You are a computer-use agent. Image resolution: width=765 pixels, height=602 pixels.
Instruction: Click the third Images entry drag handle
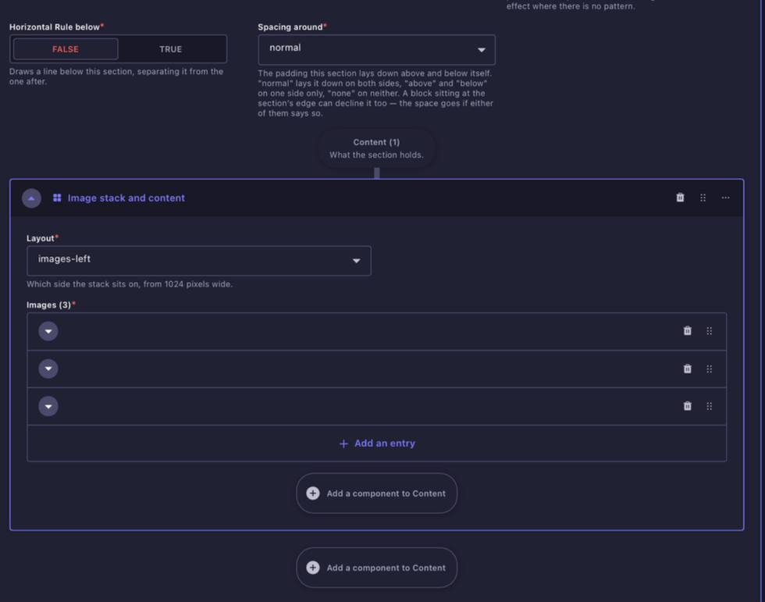710,406
